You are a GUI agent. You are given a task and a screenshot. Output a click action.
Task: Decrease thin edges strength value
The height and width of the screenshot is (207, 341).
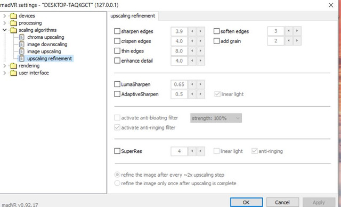pyautogui.click(x=192, y=51)
